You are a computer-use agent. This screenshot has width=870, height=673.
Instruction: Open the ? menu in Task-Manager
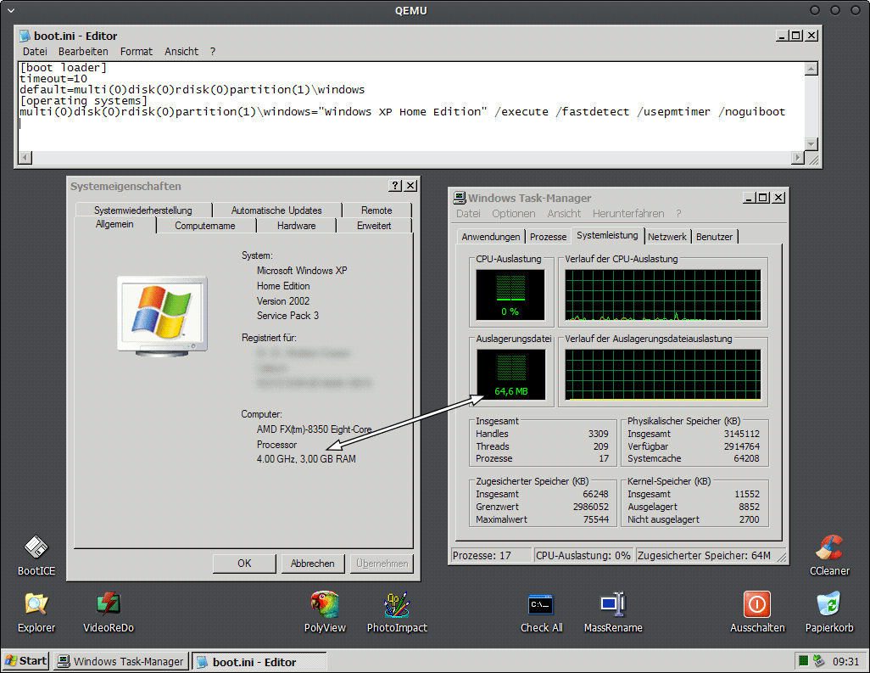tap(678, 213)
